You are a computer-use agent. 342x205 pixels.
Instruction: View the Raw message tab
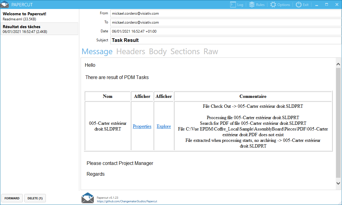point(211,51)
